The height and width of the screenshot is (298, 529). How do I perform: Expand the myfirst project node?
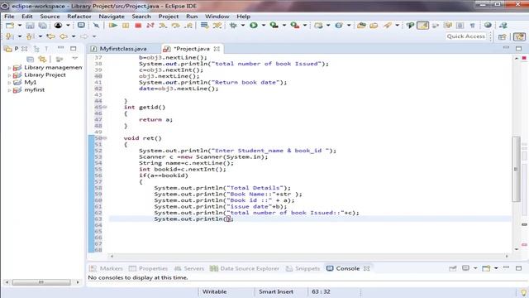point(9,90)
